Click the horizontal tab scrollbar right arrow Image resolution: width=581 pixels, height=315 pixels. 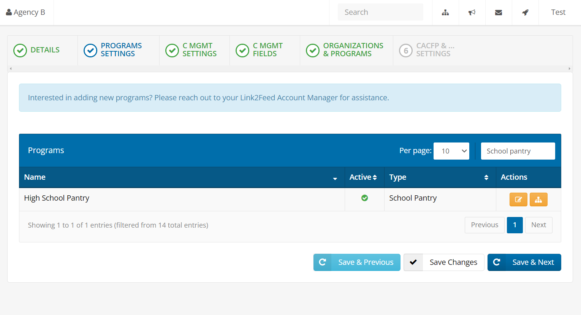569,69
